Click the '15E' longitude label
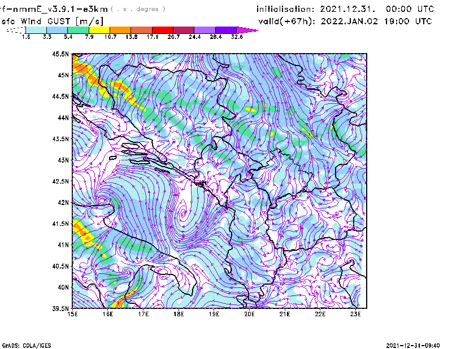Image resolution: width=452 pixels, height=349 pixels. pyautogui.click(x=72, y=314)
